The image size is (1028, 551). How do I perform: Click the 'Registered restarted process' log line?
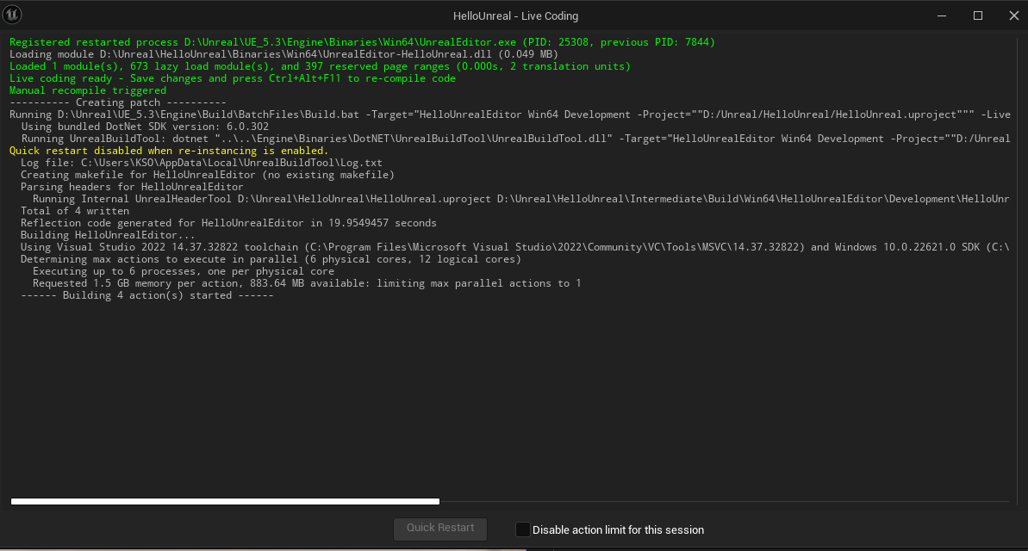coord(362,42)
